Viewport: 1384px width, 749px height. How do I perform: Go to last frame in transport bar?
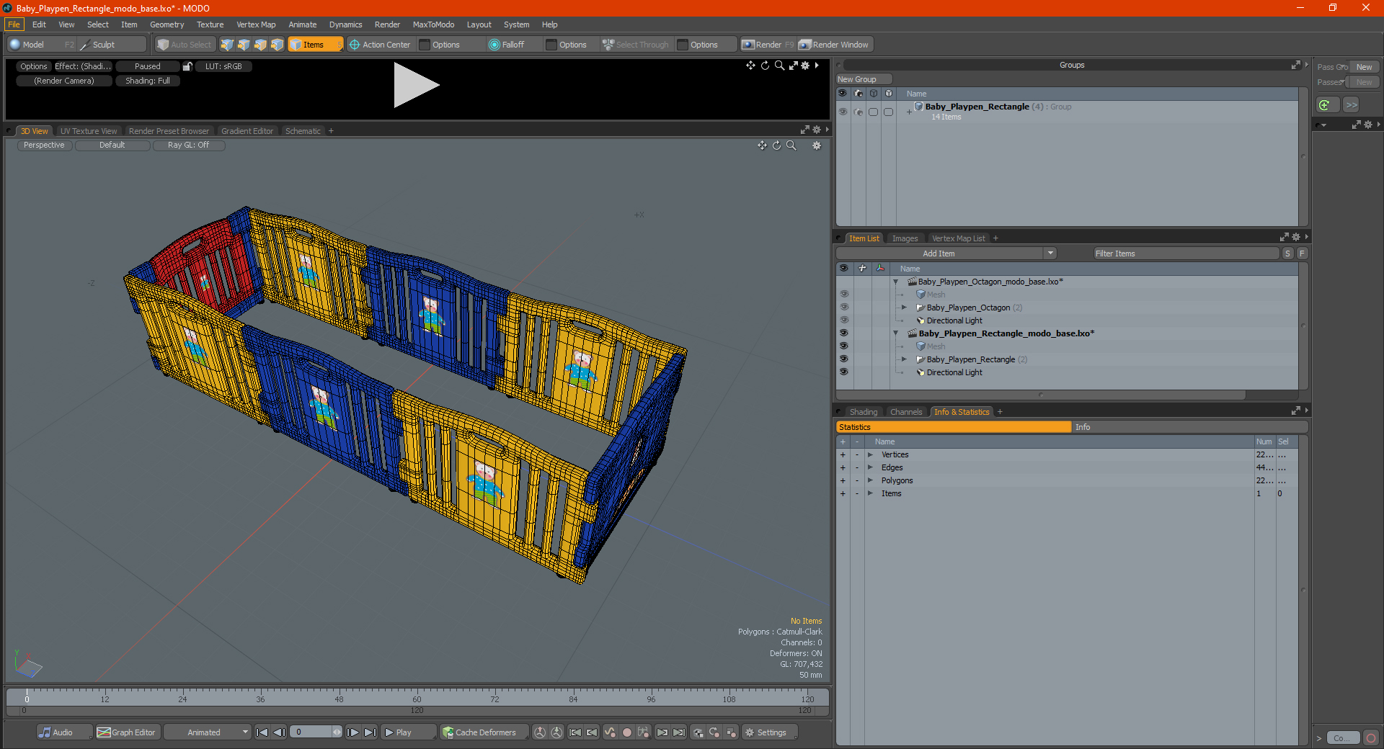370,732
